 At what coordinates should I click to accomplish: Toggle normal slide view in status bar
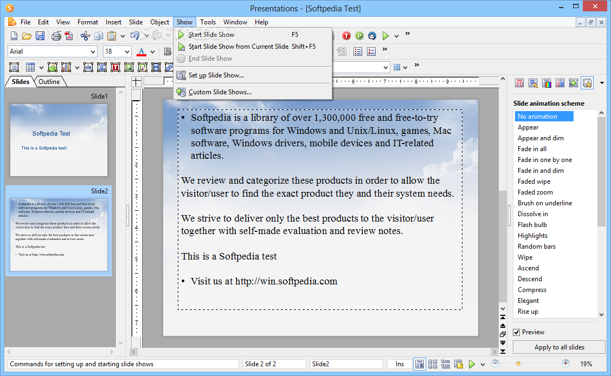420,364
